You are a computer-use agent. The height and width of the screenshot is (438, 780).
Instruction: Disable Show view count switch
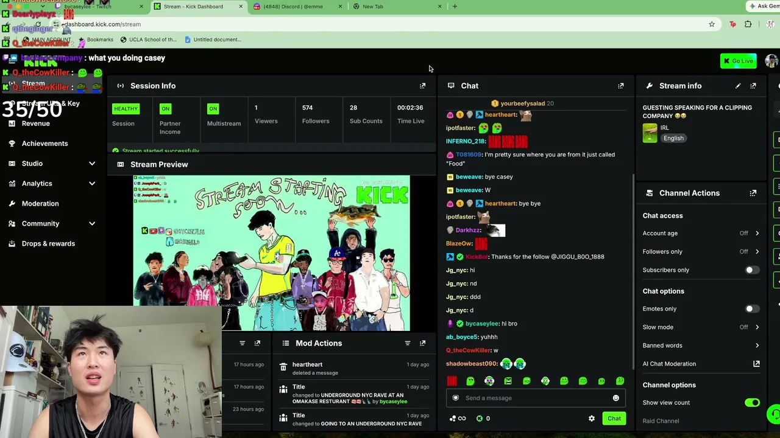(x=753, y=403)
